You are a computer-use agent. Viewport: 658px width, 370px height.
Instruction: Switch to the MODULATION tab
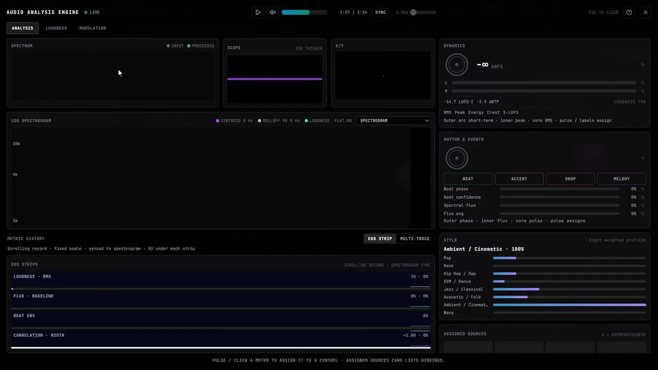(x=93, y=28)
